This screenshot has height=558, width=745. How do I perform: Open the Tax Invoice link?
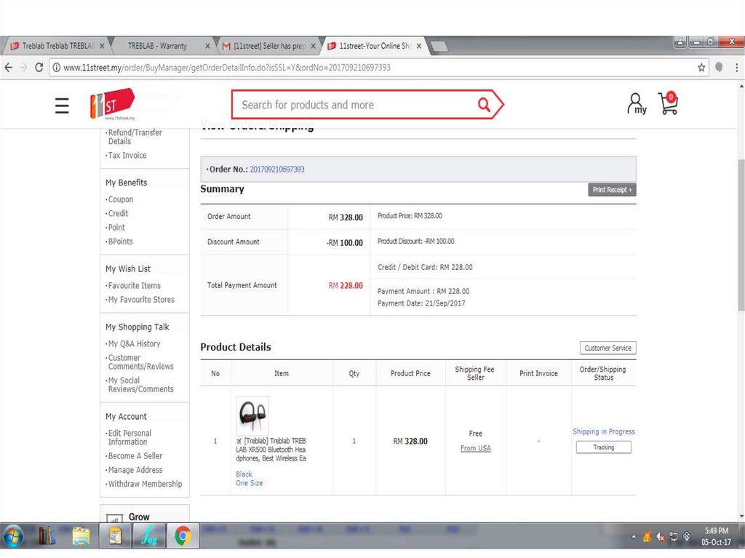pos(127,156)
